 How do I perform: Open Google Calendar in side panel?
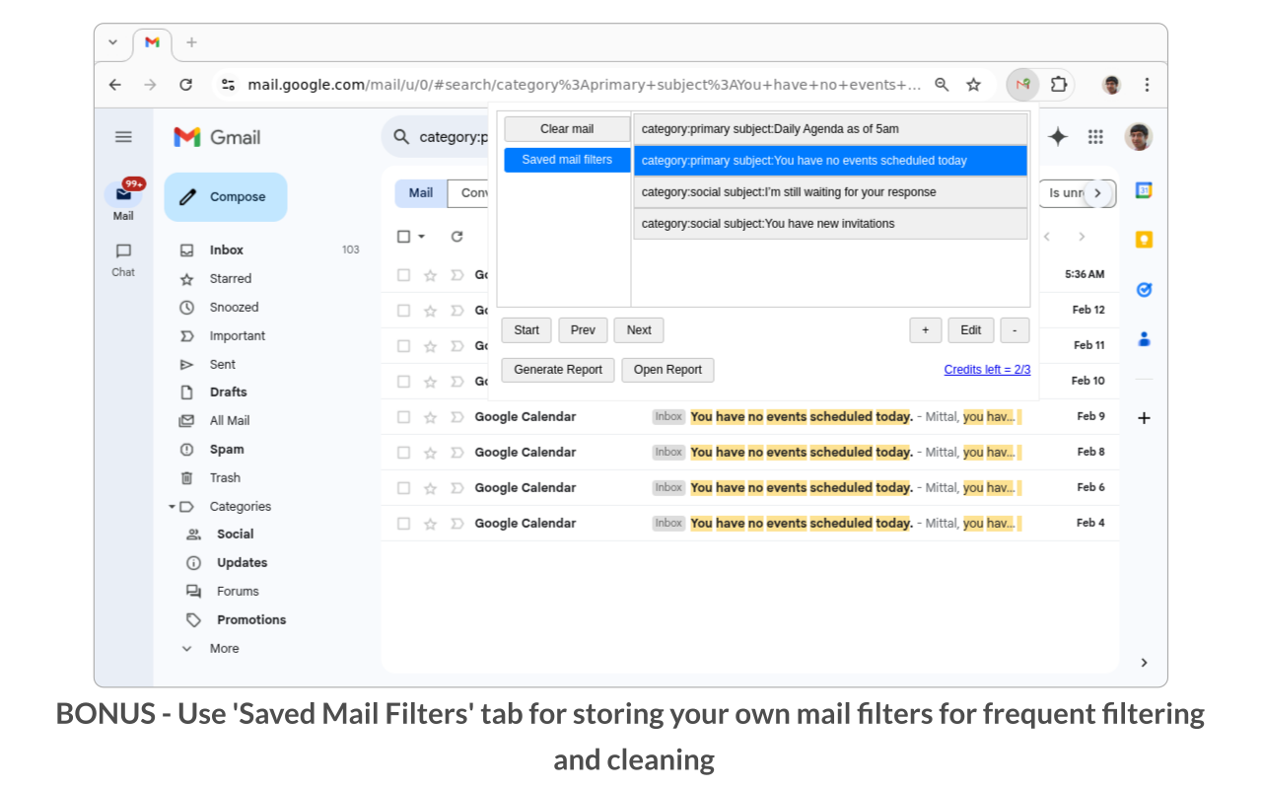[1144, 190]
